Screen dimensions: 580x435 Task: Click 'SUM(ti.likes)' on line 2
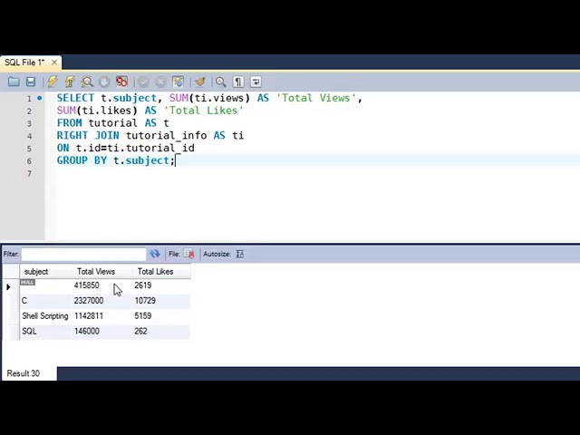pos(97,111)
